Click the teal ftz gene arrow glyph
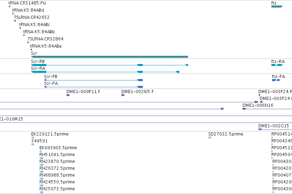Screen dimensions: 292x194 coord(277,7)
